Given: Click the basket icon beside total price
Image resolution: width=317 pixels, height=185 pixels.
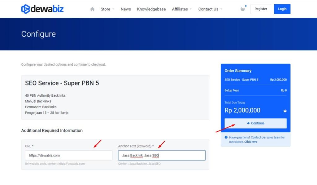Looking at the screenshot, I should (285, 111).
